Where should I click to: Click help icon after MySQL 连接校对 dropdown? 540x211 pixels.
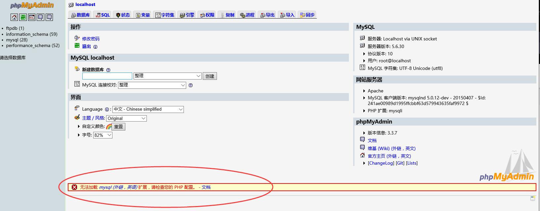pos(190,85)
